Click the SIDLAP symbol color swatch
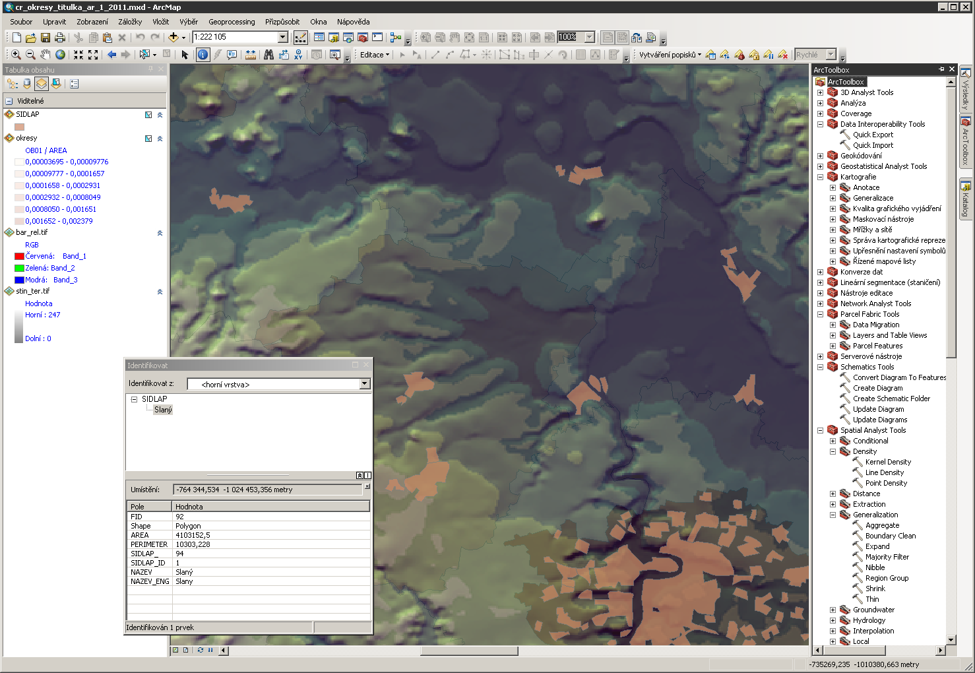 point(19,127)
